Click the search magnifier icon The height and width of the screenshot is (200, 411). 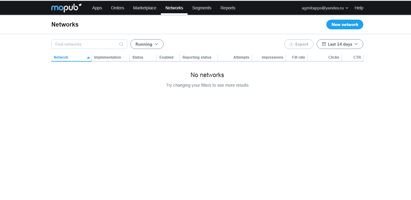click(121, 44)
